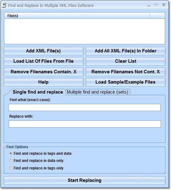Close the Find and Replace window
Screen dimensions: 171x190
click(x=164, y=5)
